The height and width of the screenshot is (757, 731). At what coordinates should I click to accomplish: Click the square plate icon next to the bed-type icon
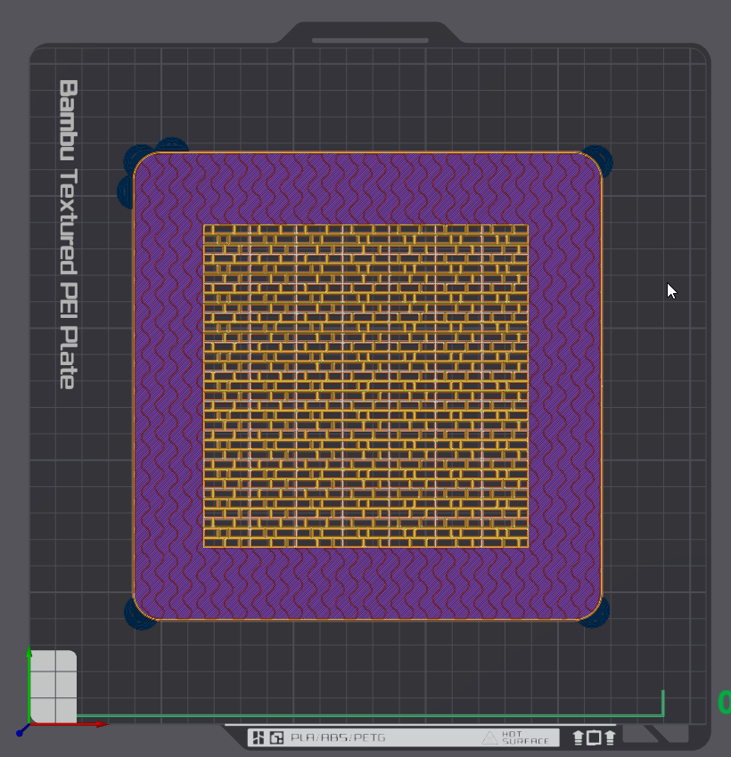click(x=277, y=737)
